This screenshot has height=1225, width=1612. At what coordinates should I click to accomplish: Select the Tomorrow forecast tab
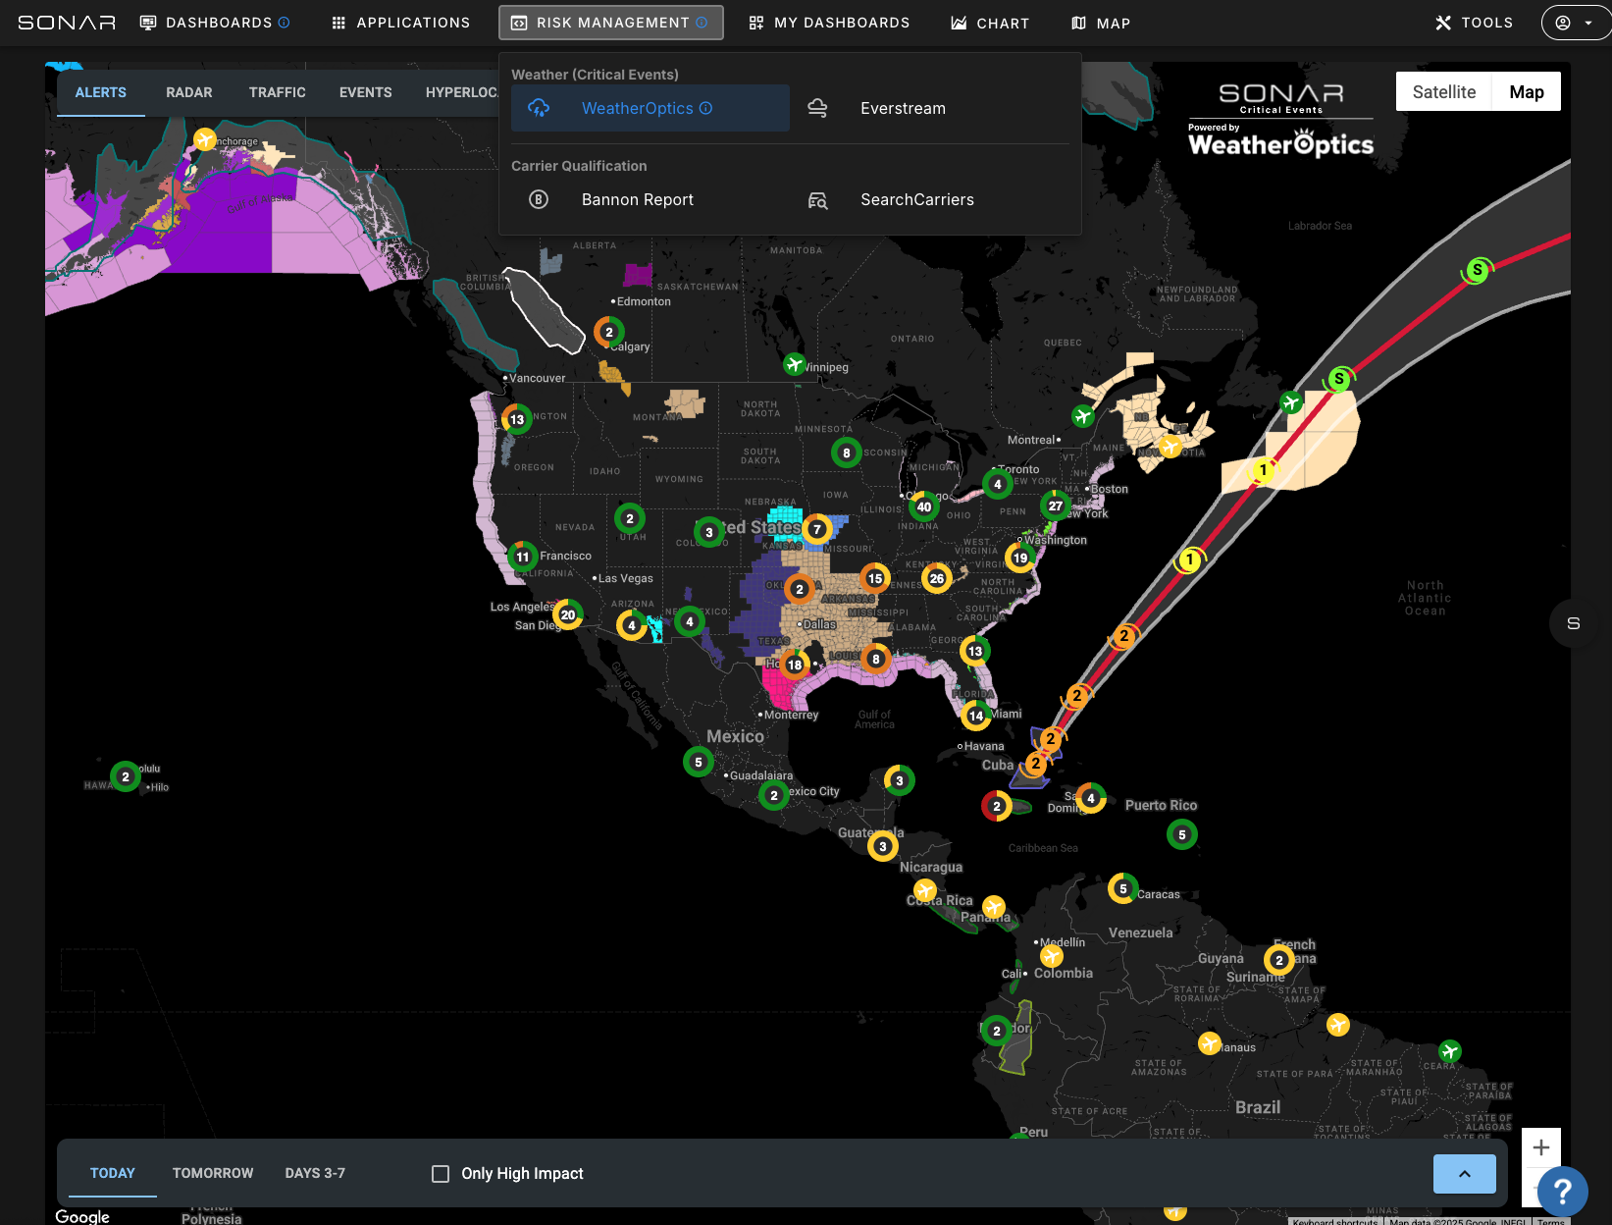(213, 1173)
